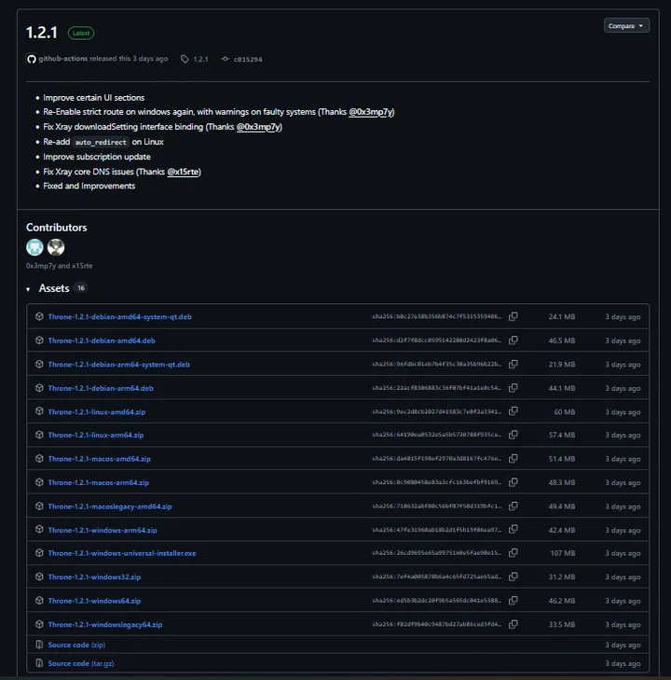
Task: Click file-zip icon for Source code (tar.gz)
Action: coord(39,663)
